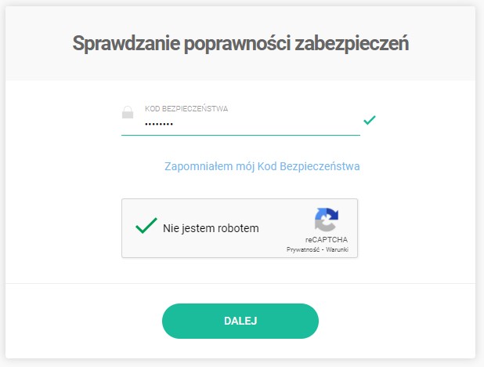The width and height of the screenshot is (484, 367).
Task: Click the "Nie jestem robotem" label text
Action: tap(211, 229)
